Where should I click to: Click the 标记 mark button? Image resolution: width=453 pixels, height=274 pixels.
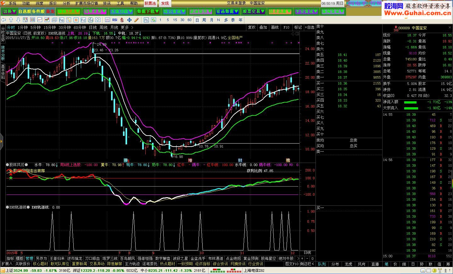298,27
